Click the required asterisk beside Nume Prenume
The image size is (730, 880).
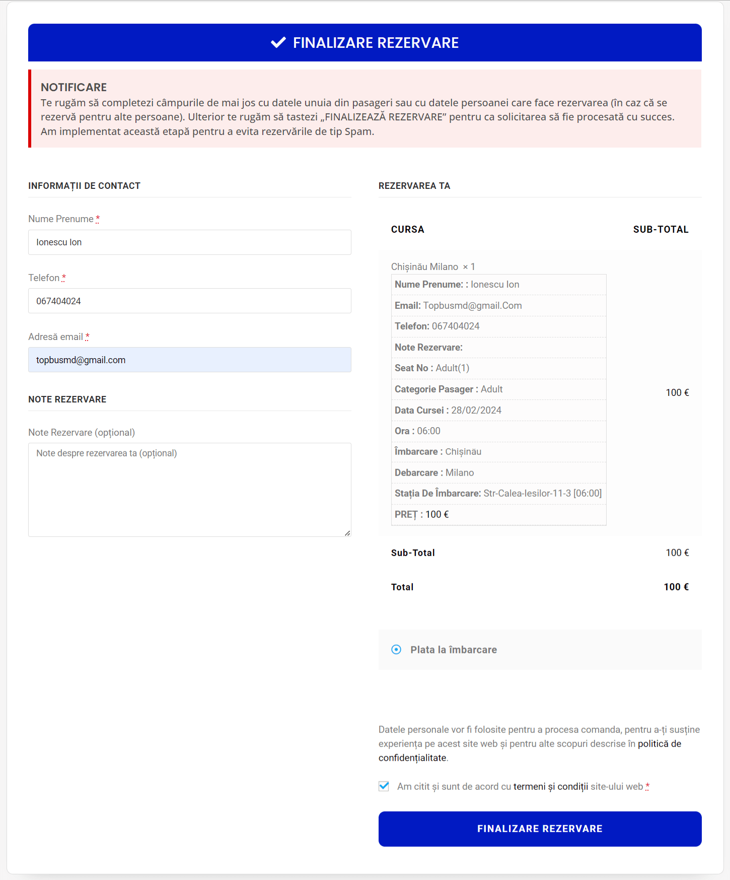coord(98,219)
